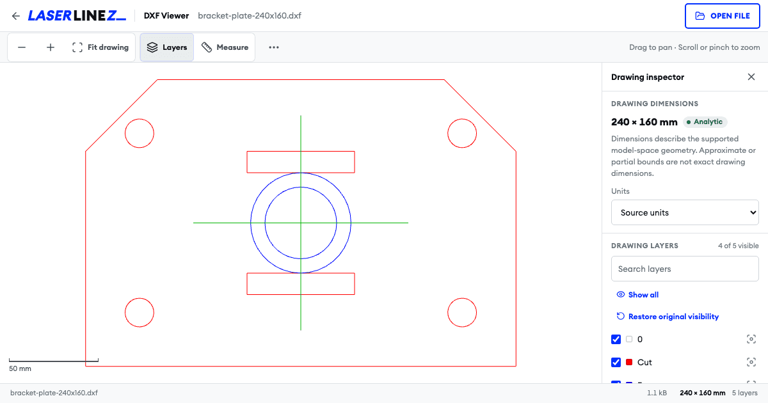768x403 pixels.
Task: Close the Drawing inspector panel
Action: pyautogui.click(x=751, y=77)
